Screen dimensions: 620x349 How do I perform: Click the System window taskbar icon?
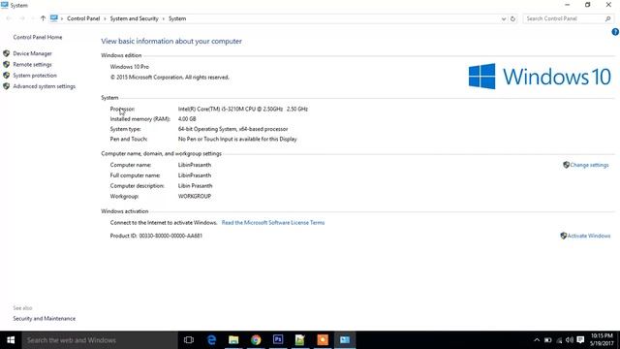pyautogui.click(x=345, y=340)
